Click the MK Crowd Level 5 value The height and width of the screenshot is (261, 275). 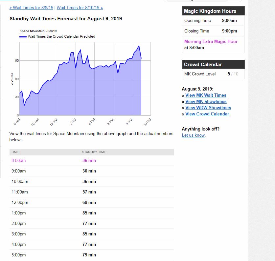click(229, 74)
